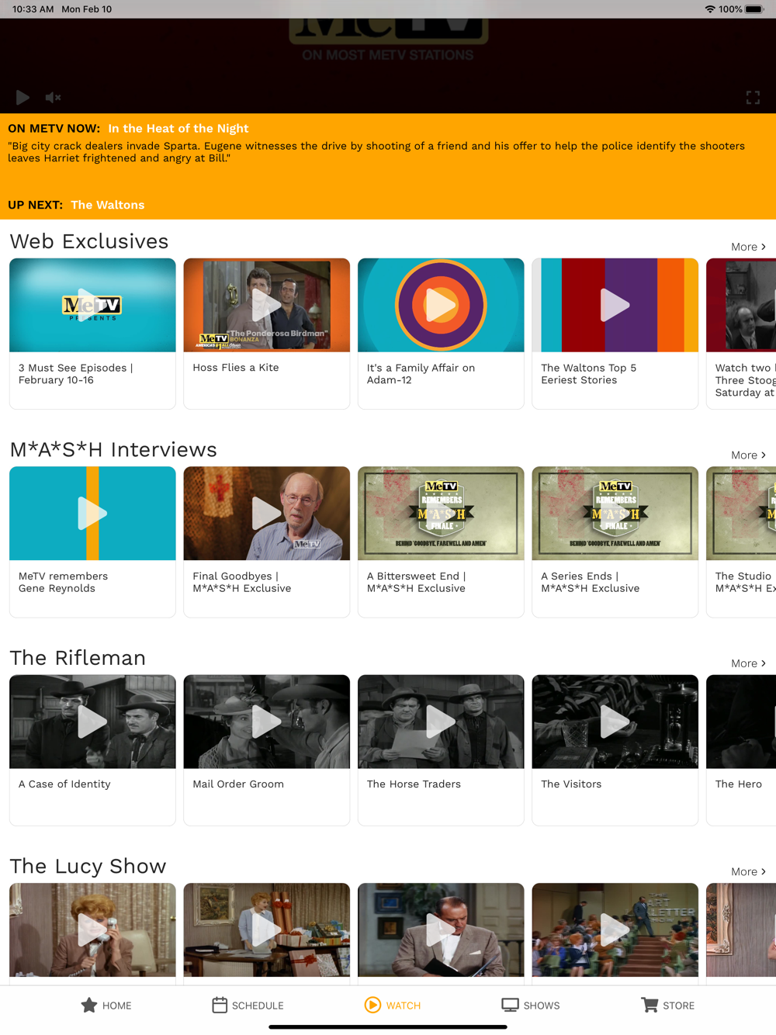Open Watch two Three Stooges card

click(741, 334)
